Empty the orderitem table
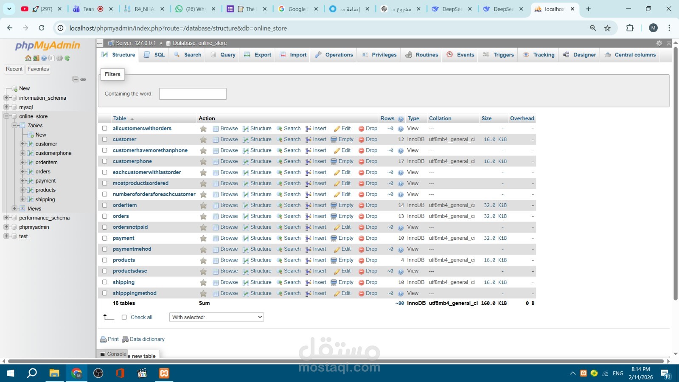The width and height of the screenshot is (679, 382). pyautogui.click(x=342, y=205)
